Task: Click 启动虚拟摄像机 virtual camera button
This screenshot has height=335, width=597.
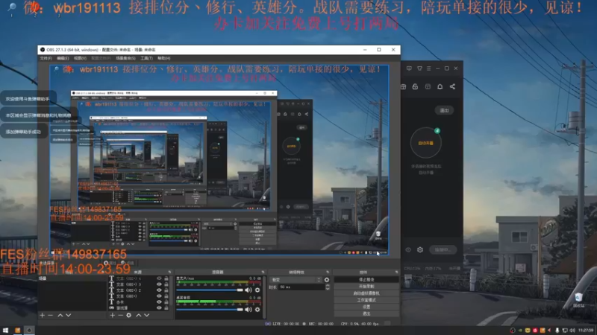Action: pyautogui.click(x=366, y=293)
